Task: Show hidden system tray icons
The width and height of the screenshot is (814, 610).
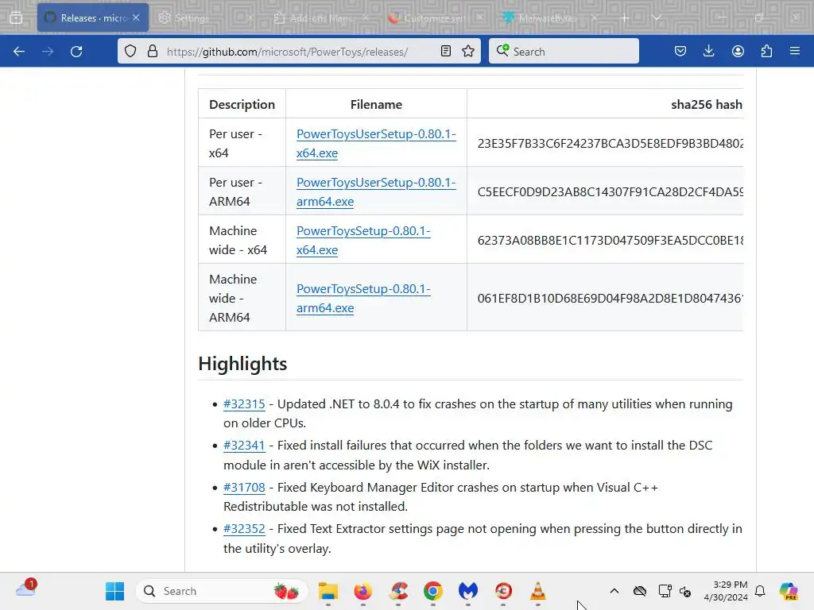Action: 614,591
